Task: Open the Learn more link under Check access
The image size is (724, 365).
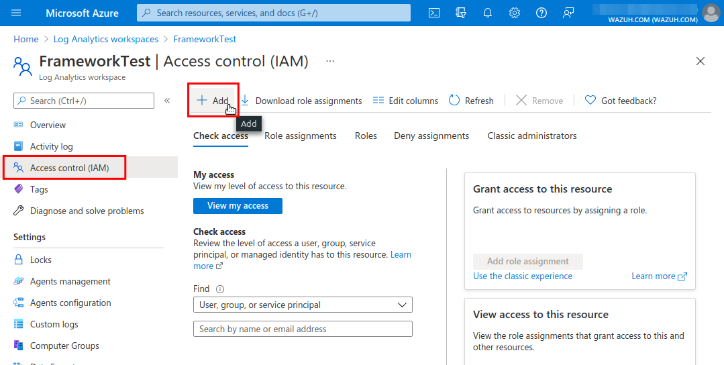Action: click(x=401, y=255)
